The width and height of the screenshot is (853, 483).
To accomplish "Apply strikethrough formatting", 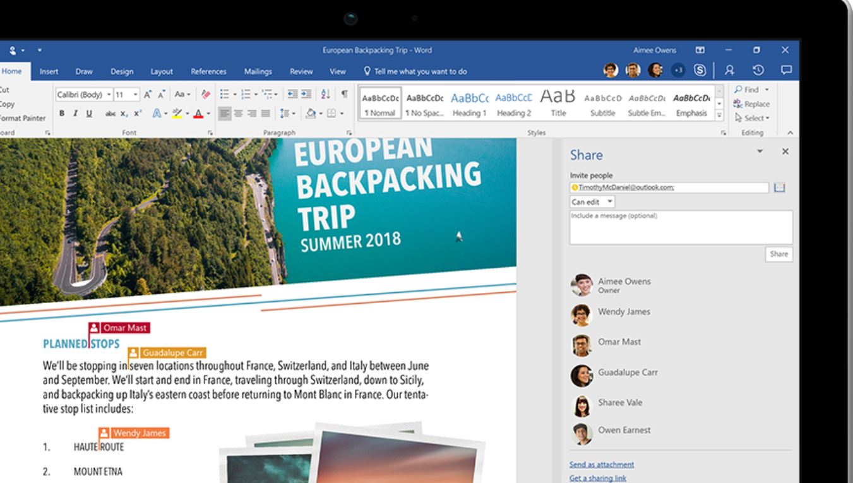I will coord(110,114).
